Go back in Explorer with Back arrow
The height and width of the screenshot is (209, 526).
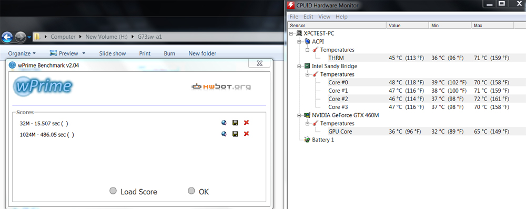7,37
